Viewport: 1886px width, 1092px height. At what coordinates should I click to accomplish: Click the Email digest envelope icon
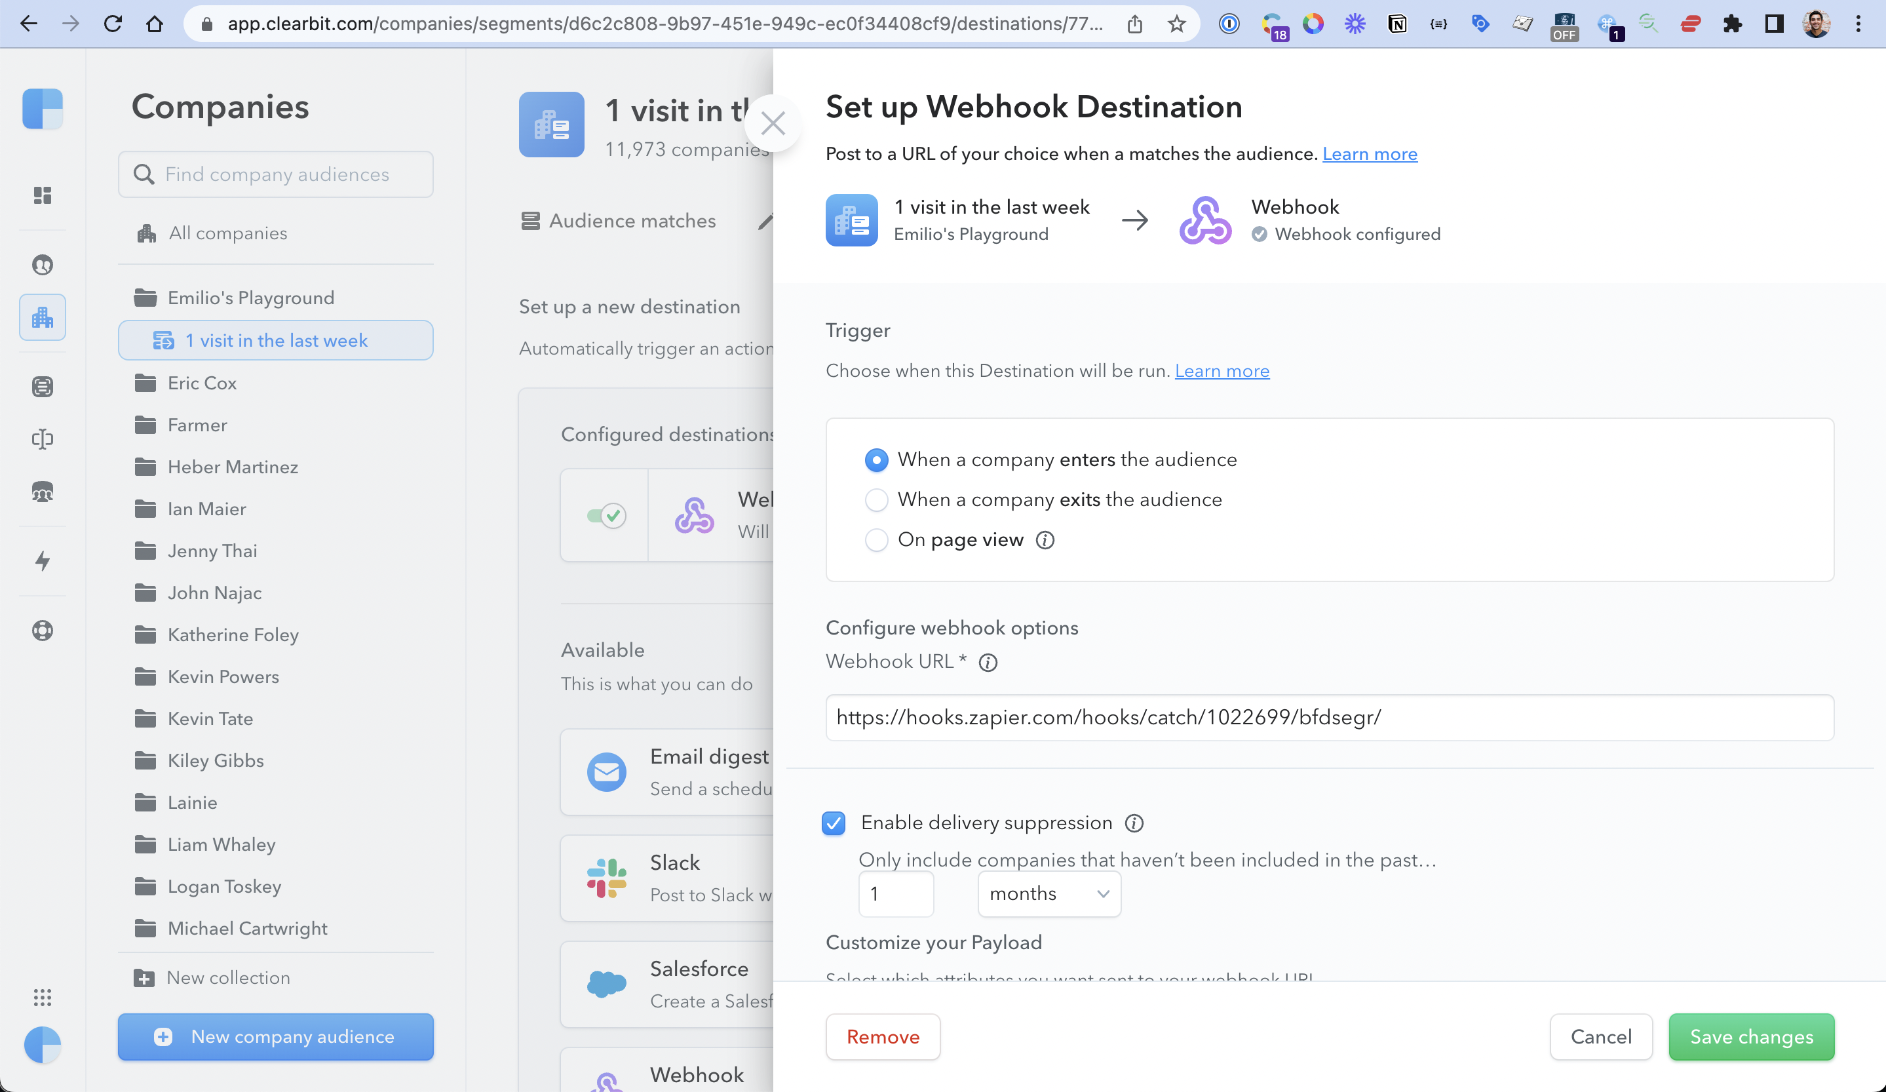(606, 771)
